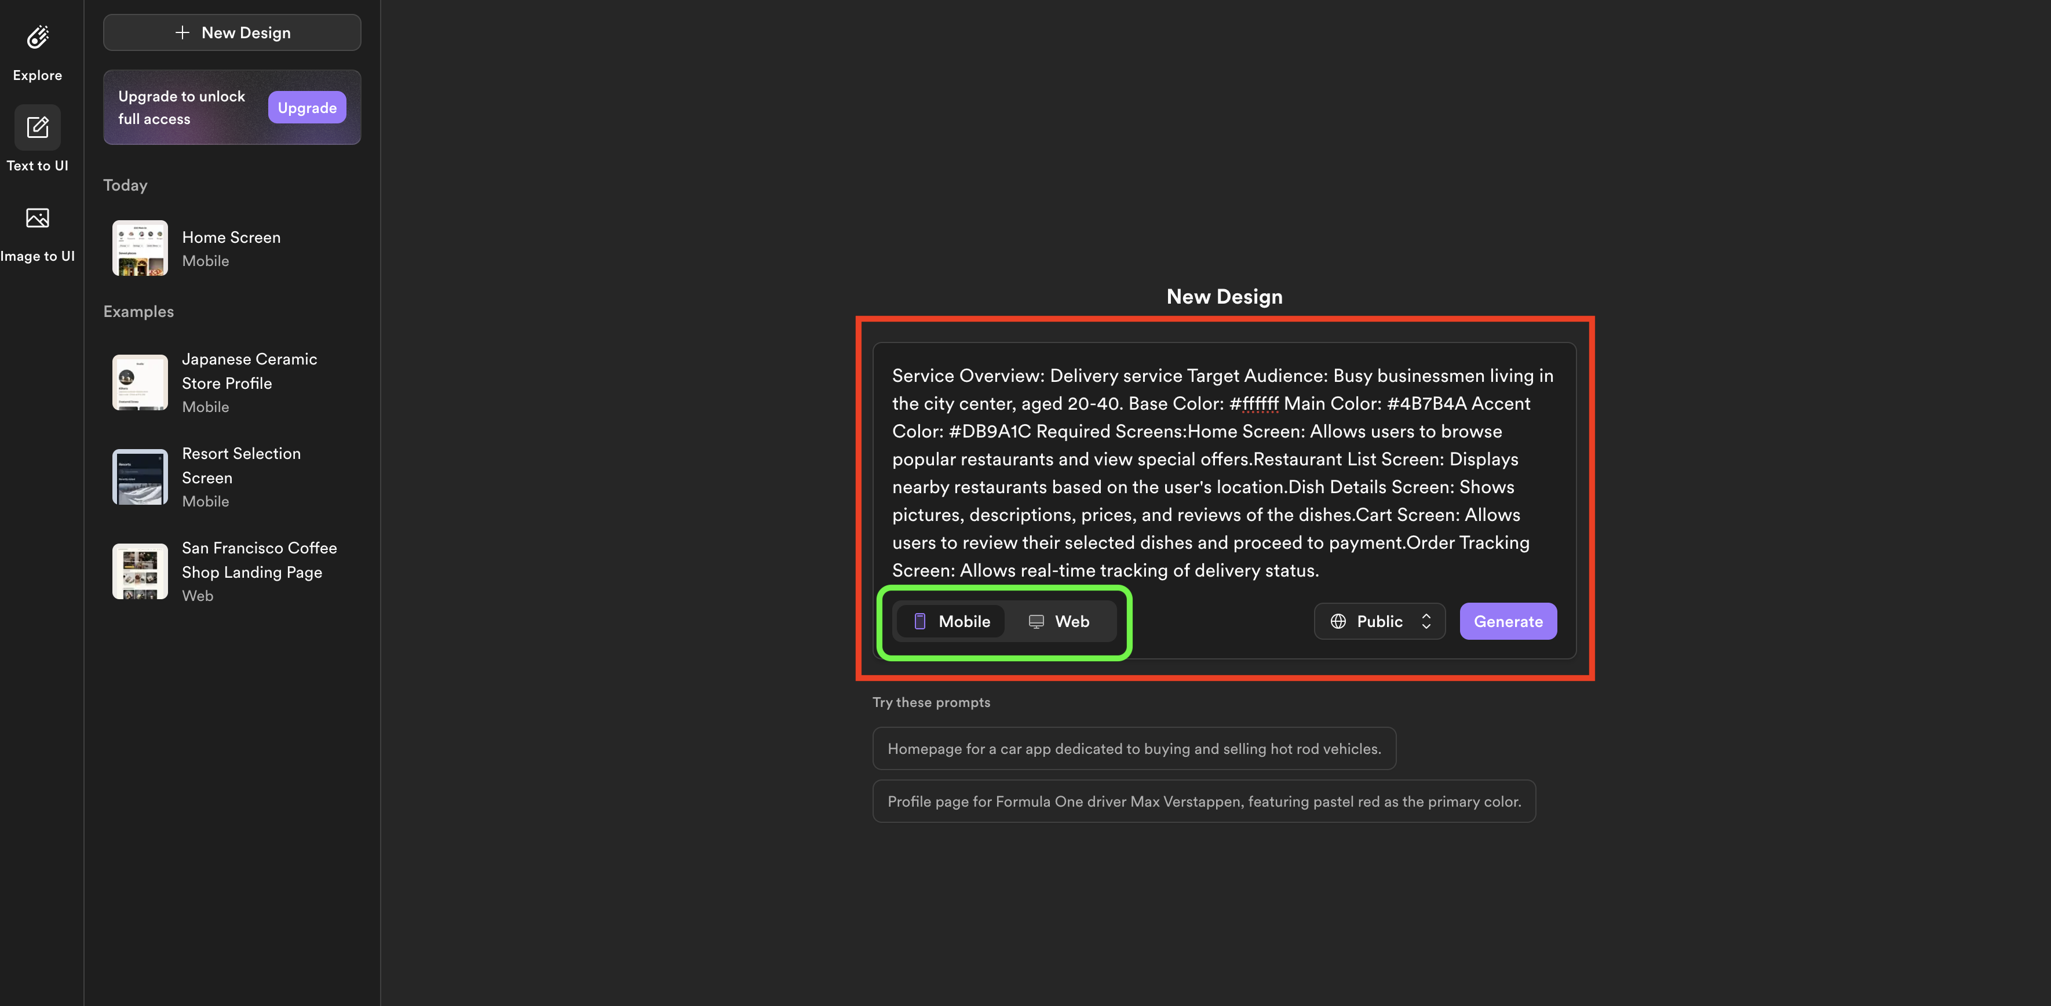Click the Upgrade button

306,106
